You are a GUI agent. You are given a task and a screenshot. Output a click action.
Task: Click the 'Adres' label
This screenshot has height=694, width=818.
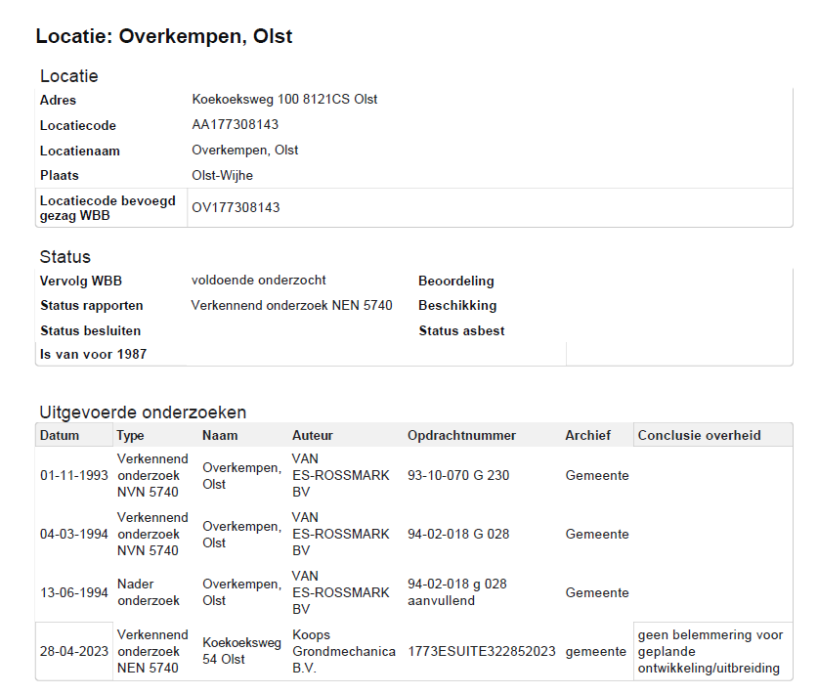[x=58, y=100]
